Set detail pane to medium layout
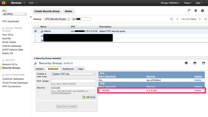 point(195,63)
